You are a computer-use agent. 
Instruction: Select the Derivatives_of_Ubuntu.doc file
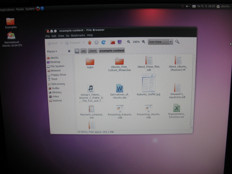pyautogui.click(x=120, y=91)
